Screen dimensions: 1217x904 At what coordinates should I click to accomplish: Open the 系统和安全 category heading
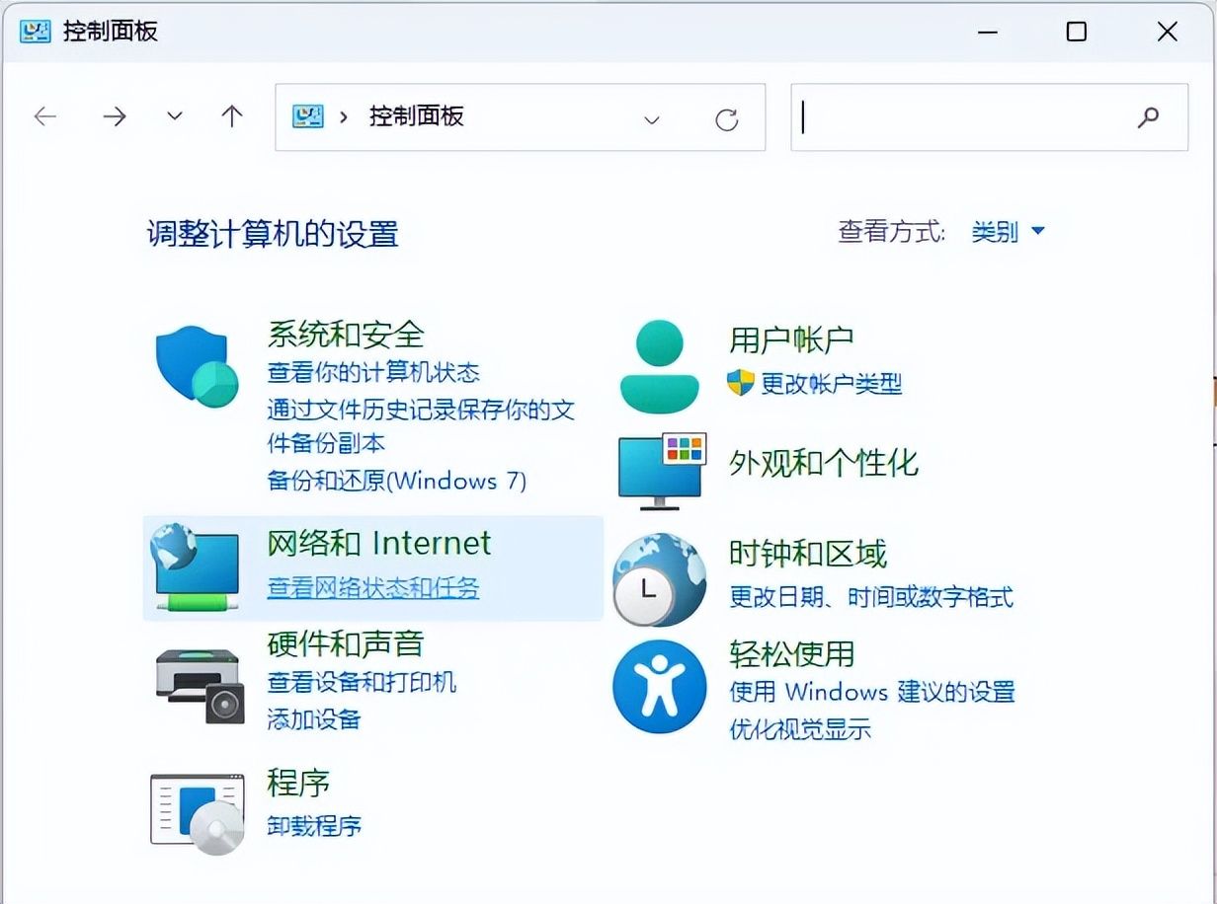point(346,334)
